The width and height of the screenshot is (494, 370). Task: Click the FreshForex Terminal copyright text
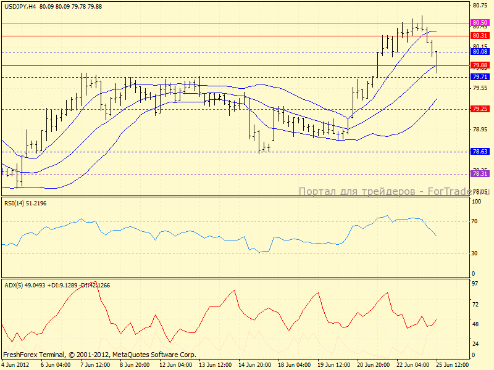pos(99,355)
